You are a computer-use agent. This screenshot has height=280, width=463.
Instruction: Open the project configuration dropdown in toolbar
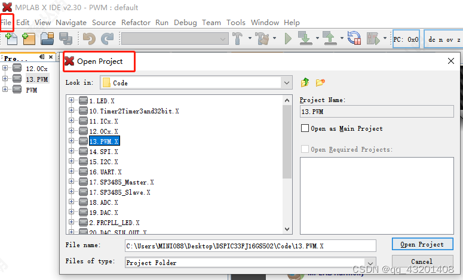tap(175, 39)
